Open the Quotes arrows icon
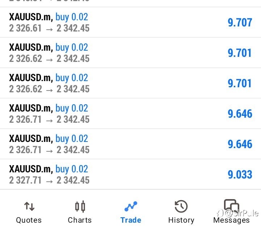Screen dimensions: 261x227 (29, 206)
